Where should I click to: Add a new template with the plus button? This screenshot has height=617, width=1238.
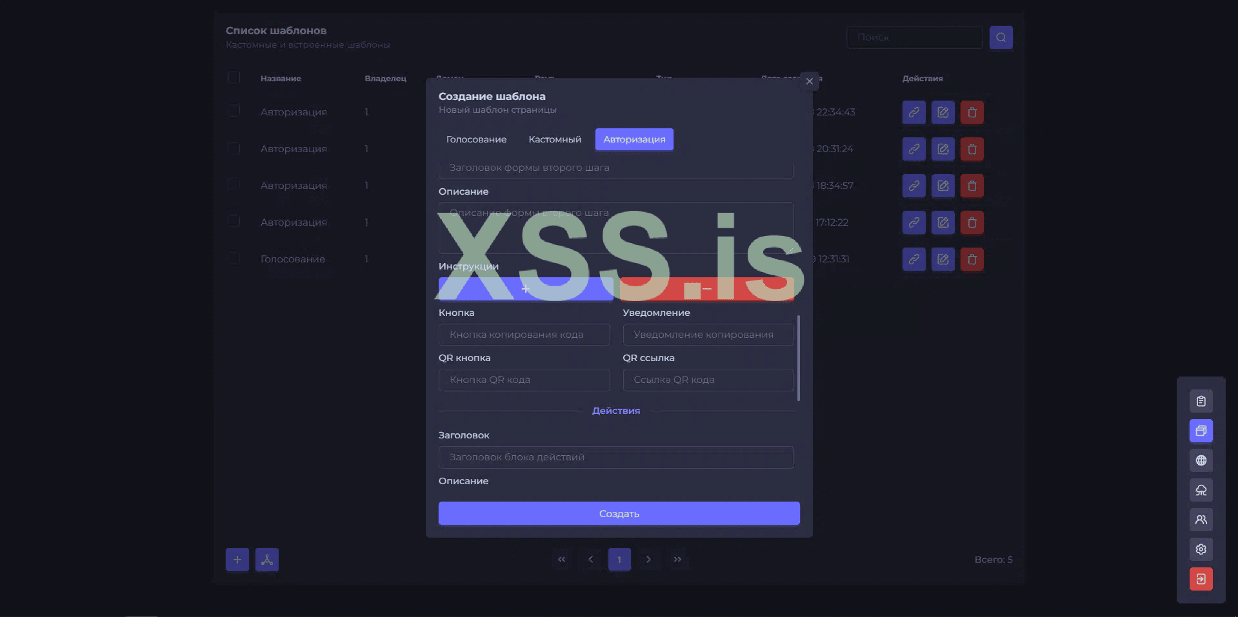(237, 560)
